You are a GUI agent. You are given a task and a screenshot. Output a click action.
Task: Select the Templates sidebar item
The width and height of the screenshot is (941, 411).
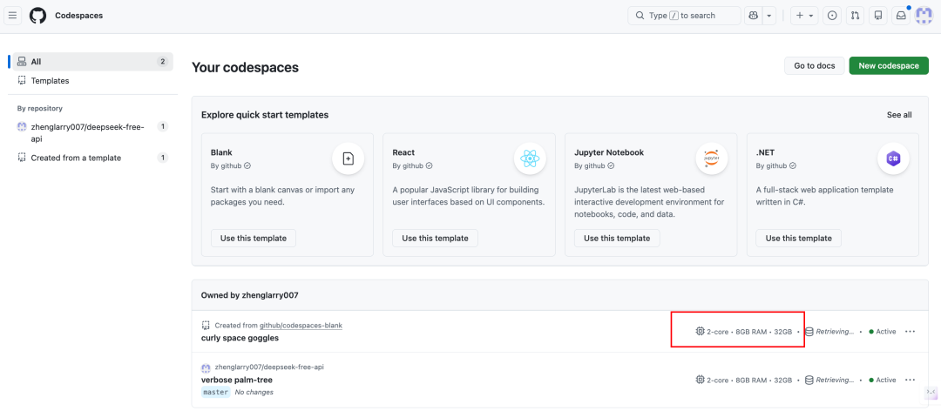pos(92,80)
